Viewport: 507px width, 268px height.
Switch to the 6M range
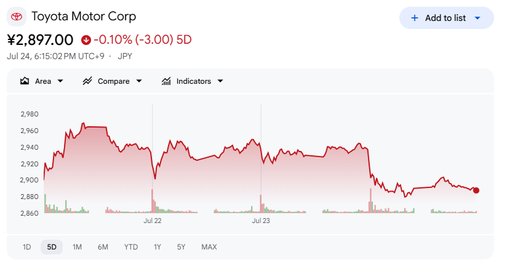point(103,247)
